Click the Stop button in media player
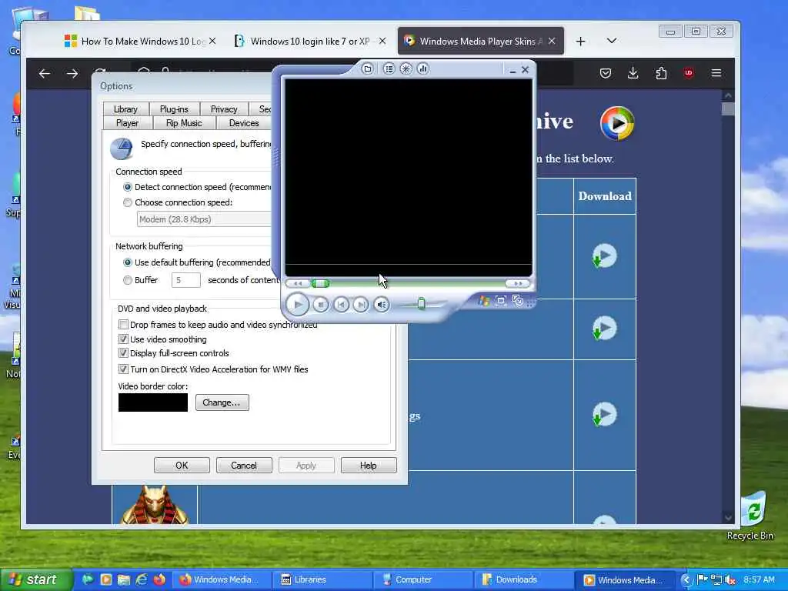This screenshot has height=591, width=788. pos(321,304)
